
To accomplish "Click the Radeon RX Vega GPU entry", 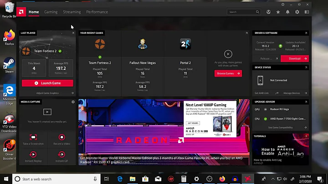I will click(x=279, y=109).
